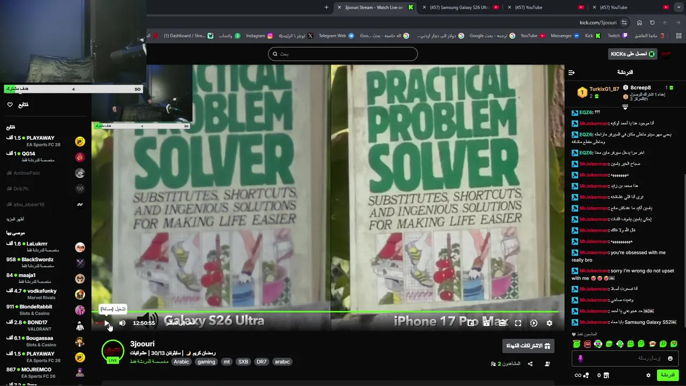Open Instagram bookmark
The image size is (686, 386).
point(260,36)
